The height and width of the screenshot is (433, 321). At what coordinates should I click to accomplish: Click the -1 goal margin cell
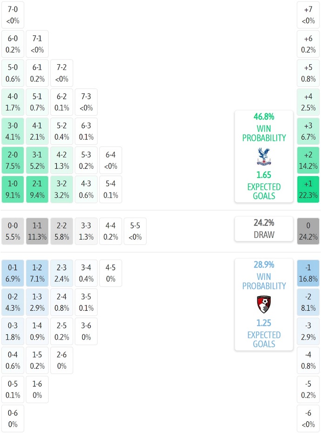(308, 273)
